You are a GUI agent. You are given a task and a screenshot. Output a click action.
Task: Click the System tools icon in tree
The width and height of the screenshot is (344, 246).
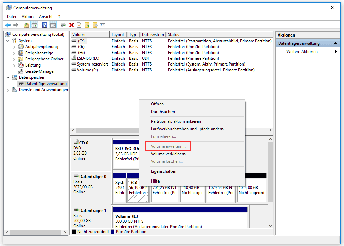(14, 41)
